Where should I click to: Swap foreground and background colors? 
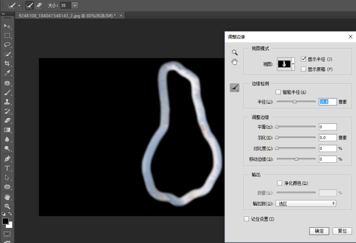click(x=10, y=213)
